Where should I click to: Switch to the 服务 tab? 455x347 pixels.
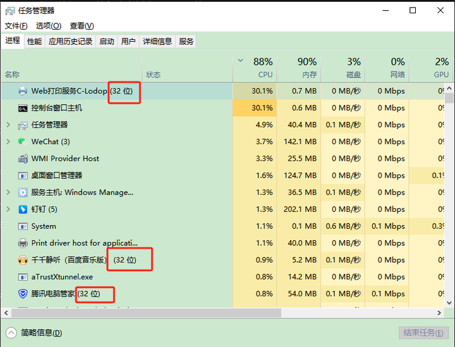coord(186,42)
